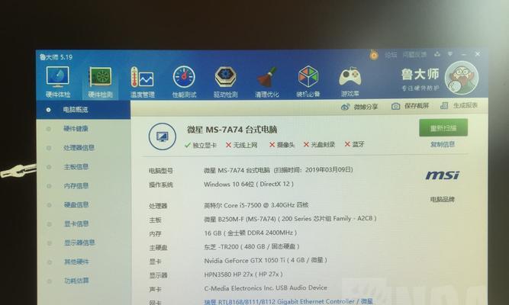Click the Realtek RTL8168 network card link

[x=288, y=301]
